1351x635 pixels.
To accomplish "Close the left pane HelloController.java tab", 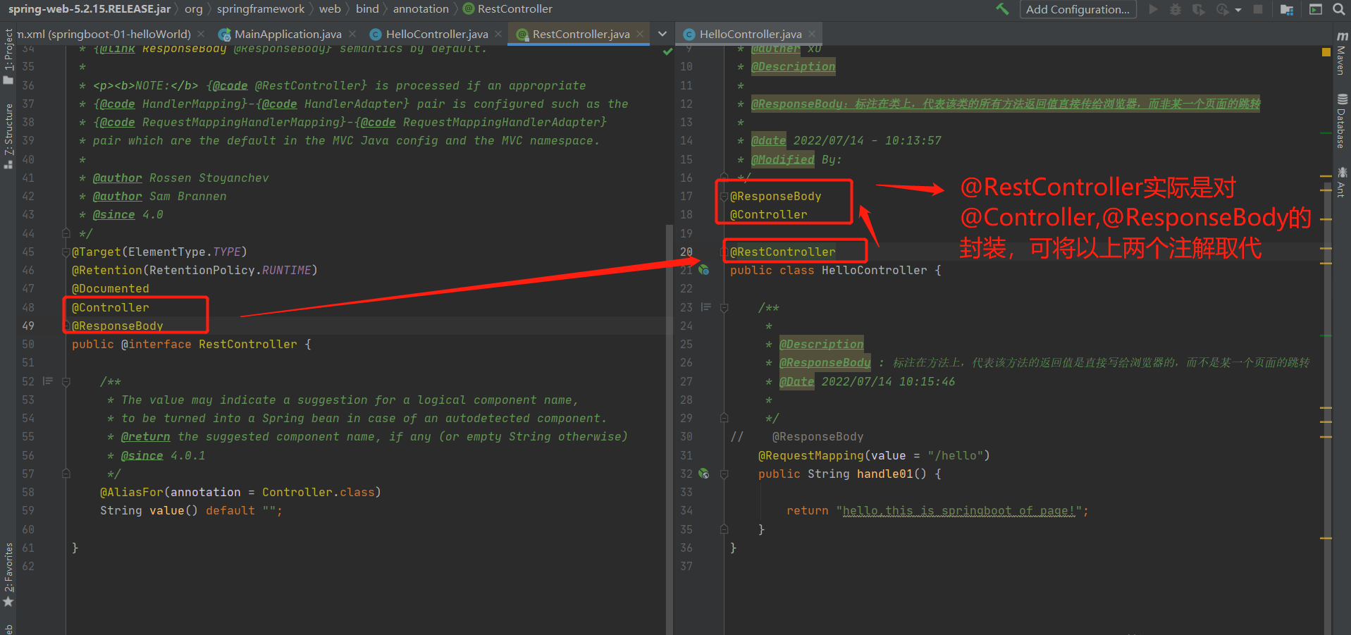I will click(499, 34).
